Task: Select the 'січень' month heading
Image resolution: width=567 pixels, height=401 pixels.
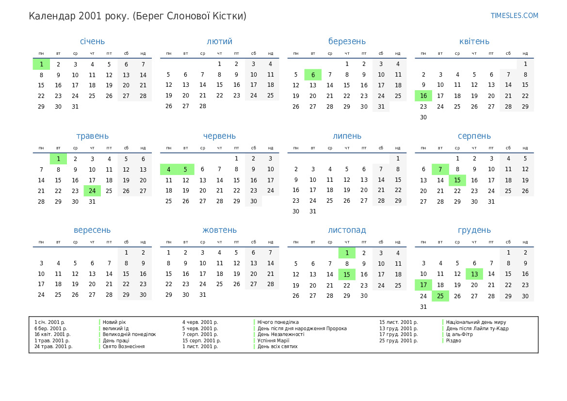Action: point(92,41)
